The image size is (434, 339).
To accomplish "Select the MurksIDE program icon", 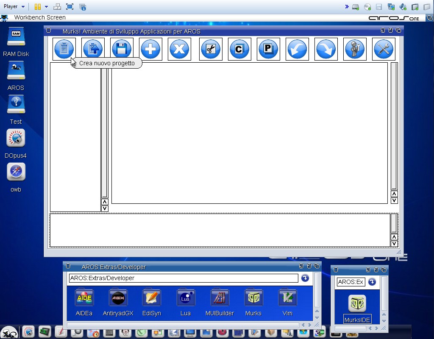I will (x=357, y=308).
